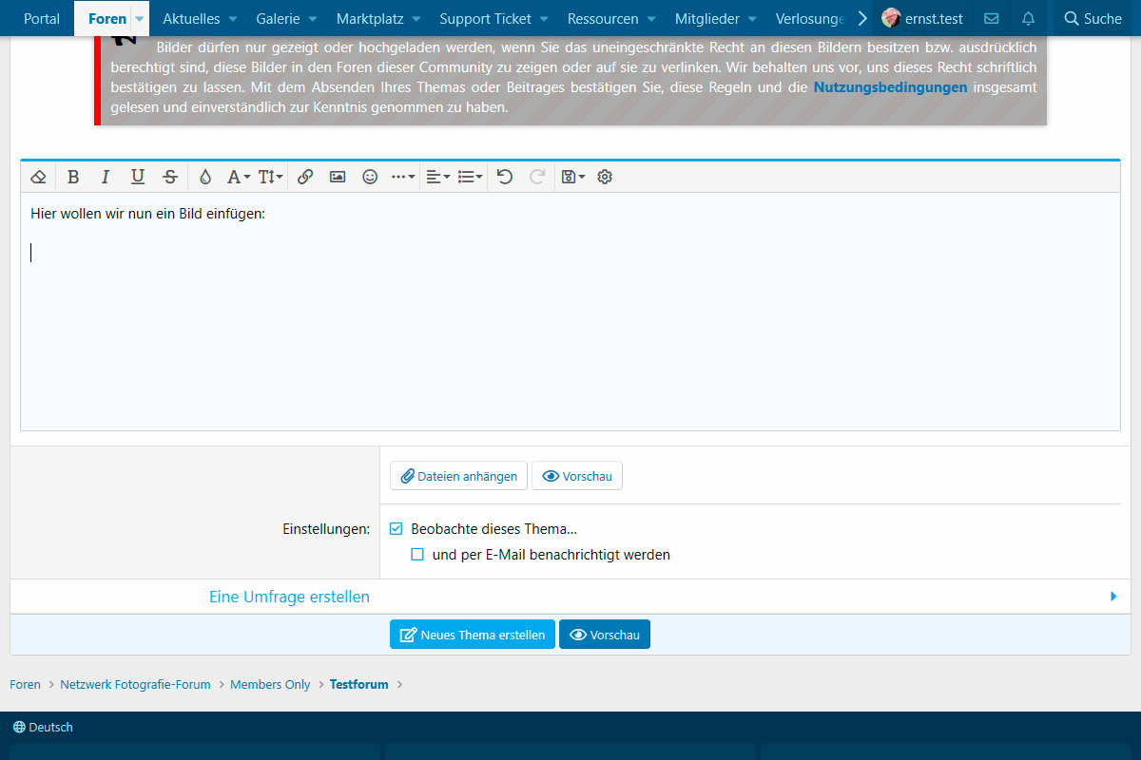1141x760 pixels.
Task: Open the save draft dropdown
Action: click(572, 177)
